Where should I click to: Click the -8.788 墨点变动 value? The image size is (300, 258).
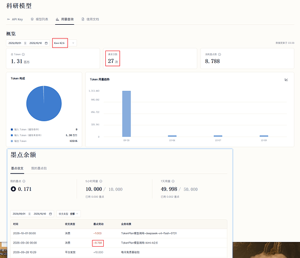coord(98,243)
